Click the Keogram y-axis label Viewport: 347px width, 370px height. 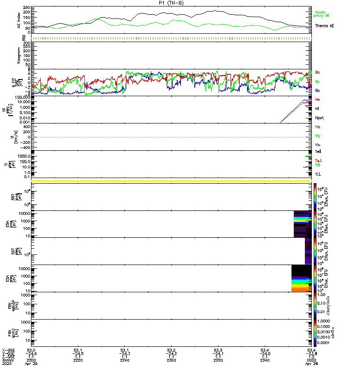pos(19,55)
